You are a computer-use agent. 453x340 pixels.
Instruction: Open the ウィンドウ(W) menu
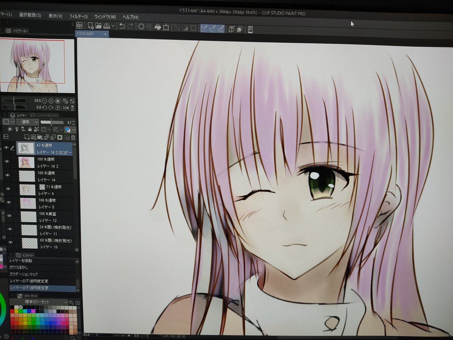coord(105,17)
